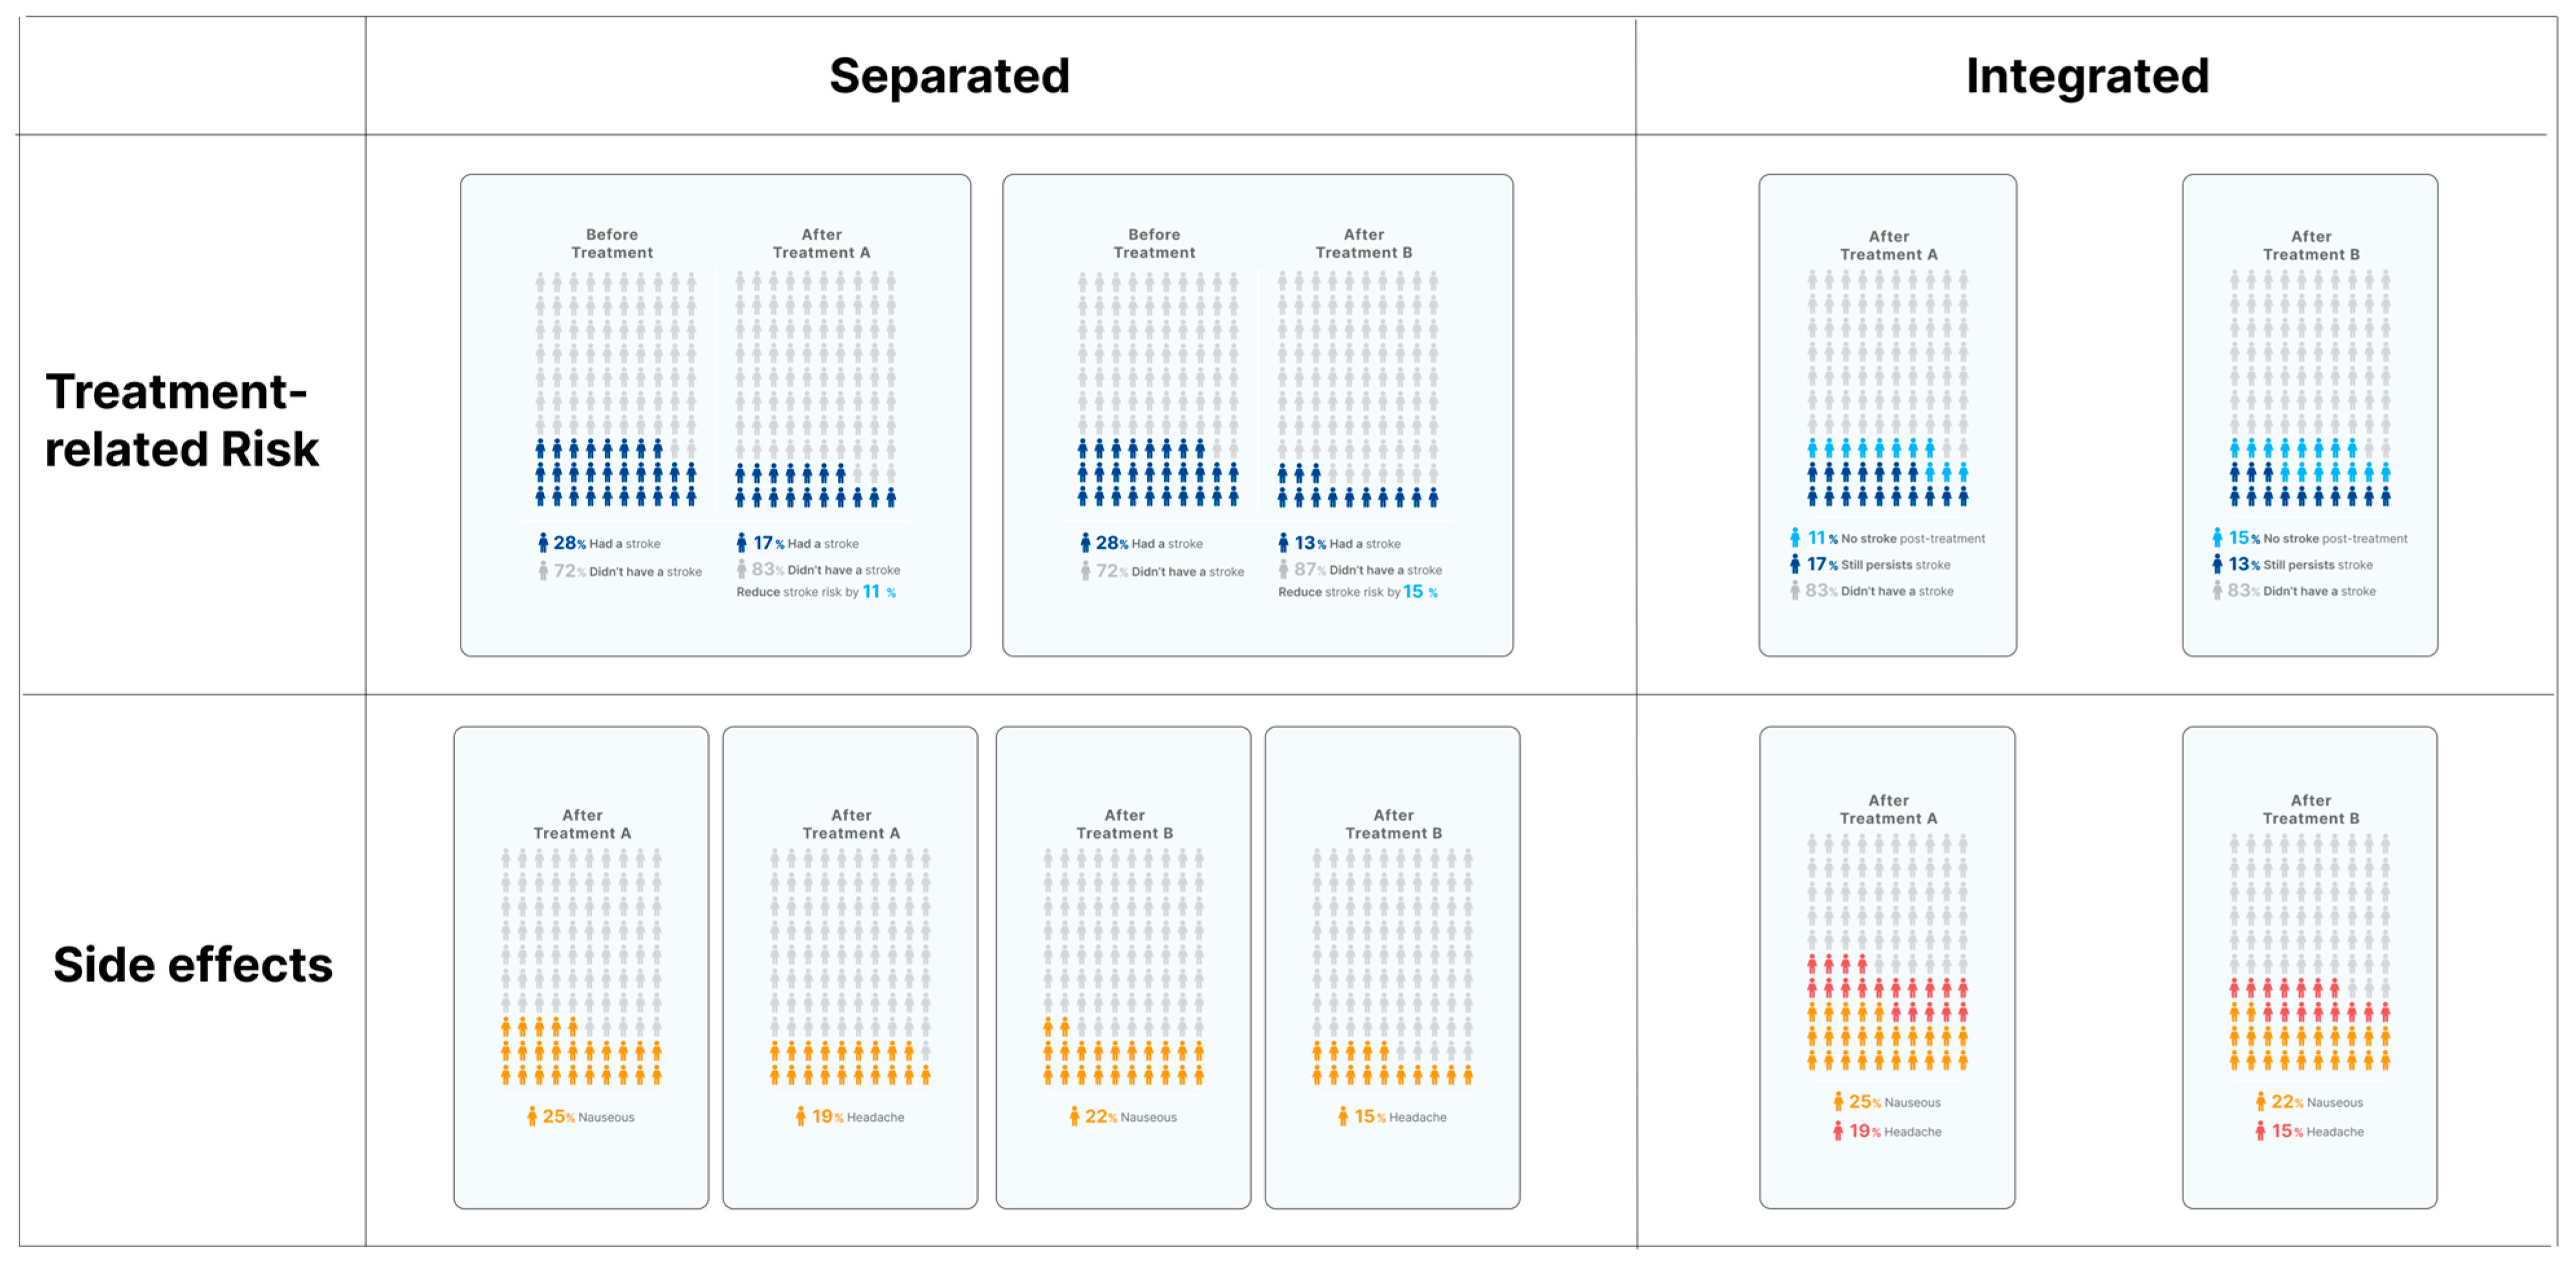Select the icon beside "11% No stroke post-treatment"
Viewport: 2576px width, 1264px height.
(1795, 538)
